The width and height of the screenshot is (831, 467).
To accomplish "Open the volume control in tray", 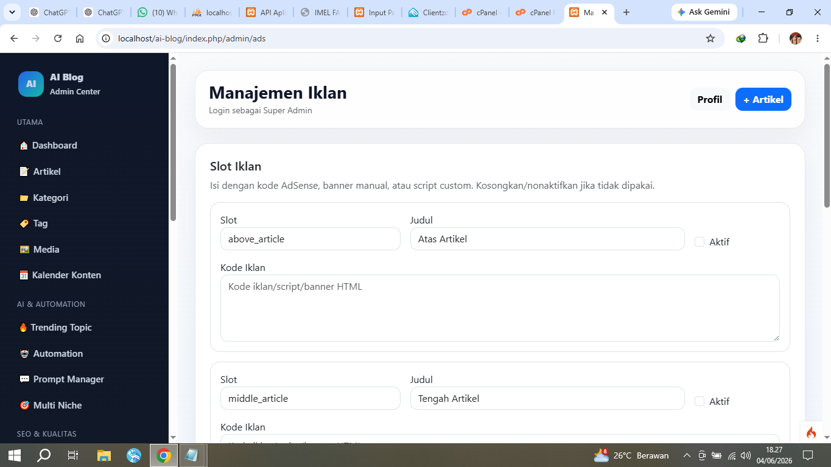I will click(745, 455).
